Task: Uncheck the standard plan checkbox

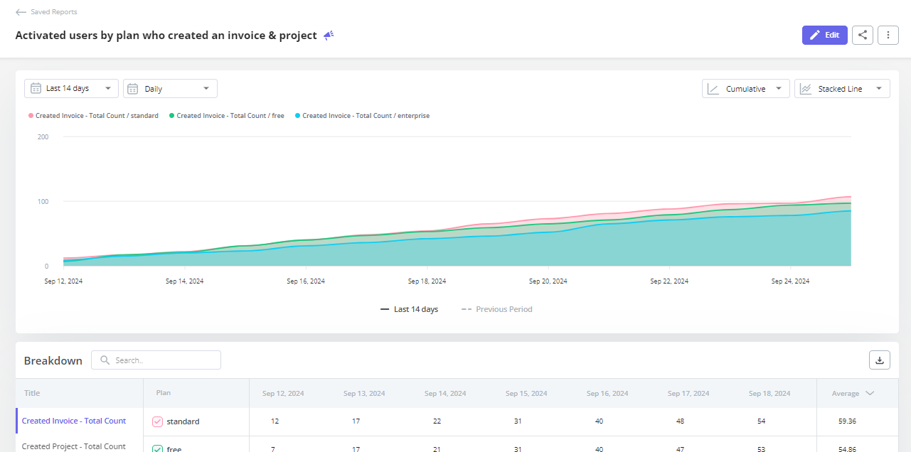Action: pos(158,421)
